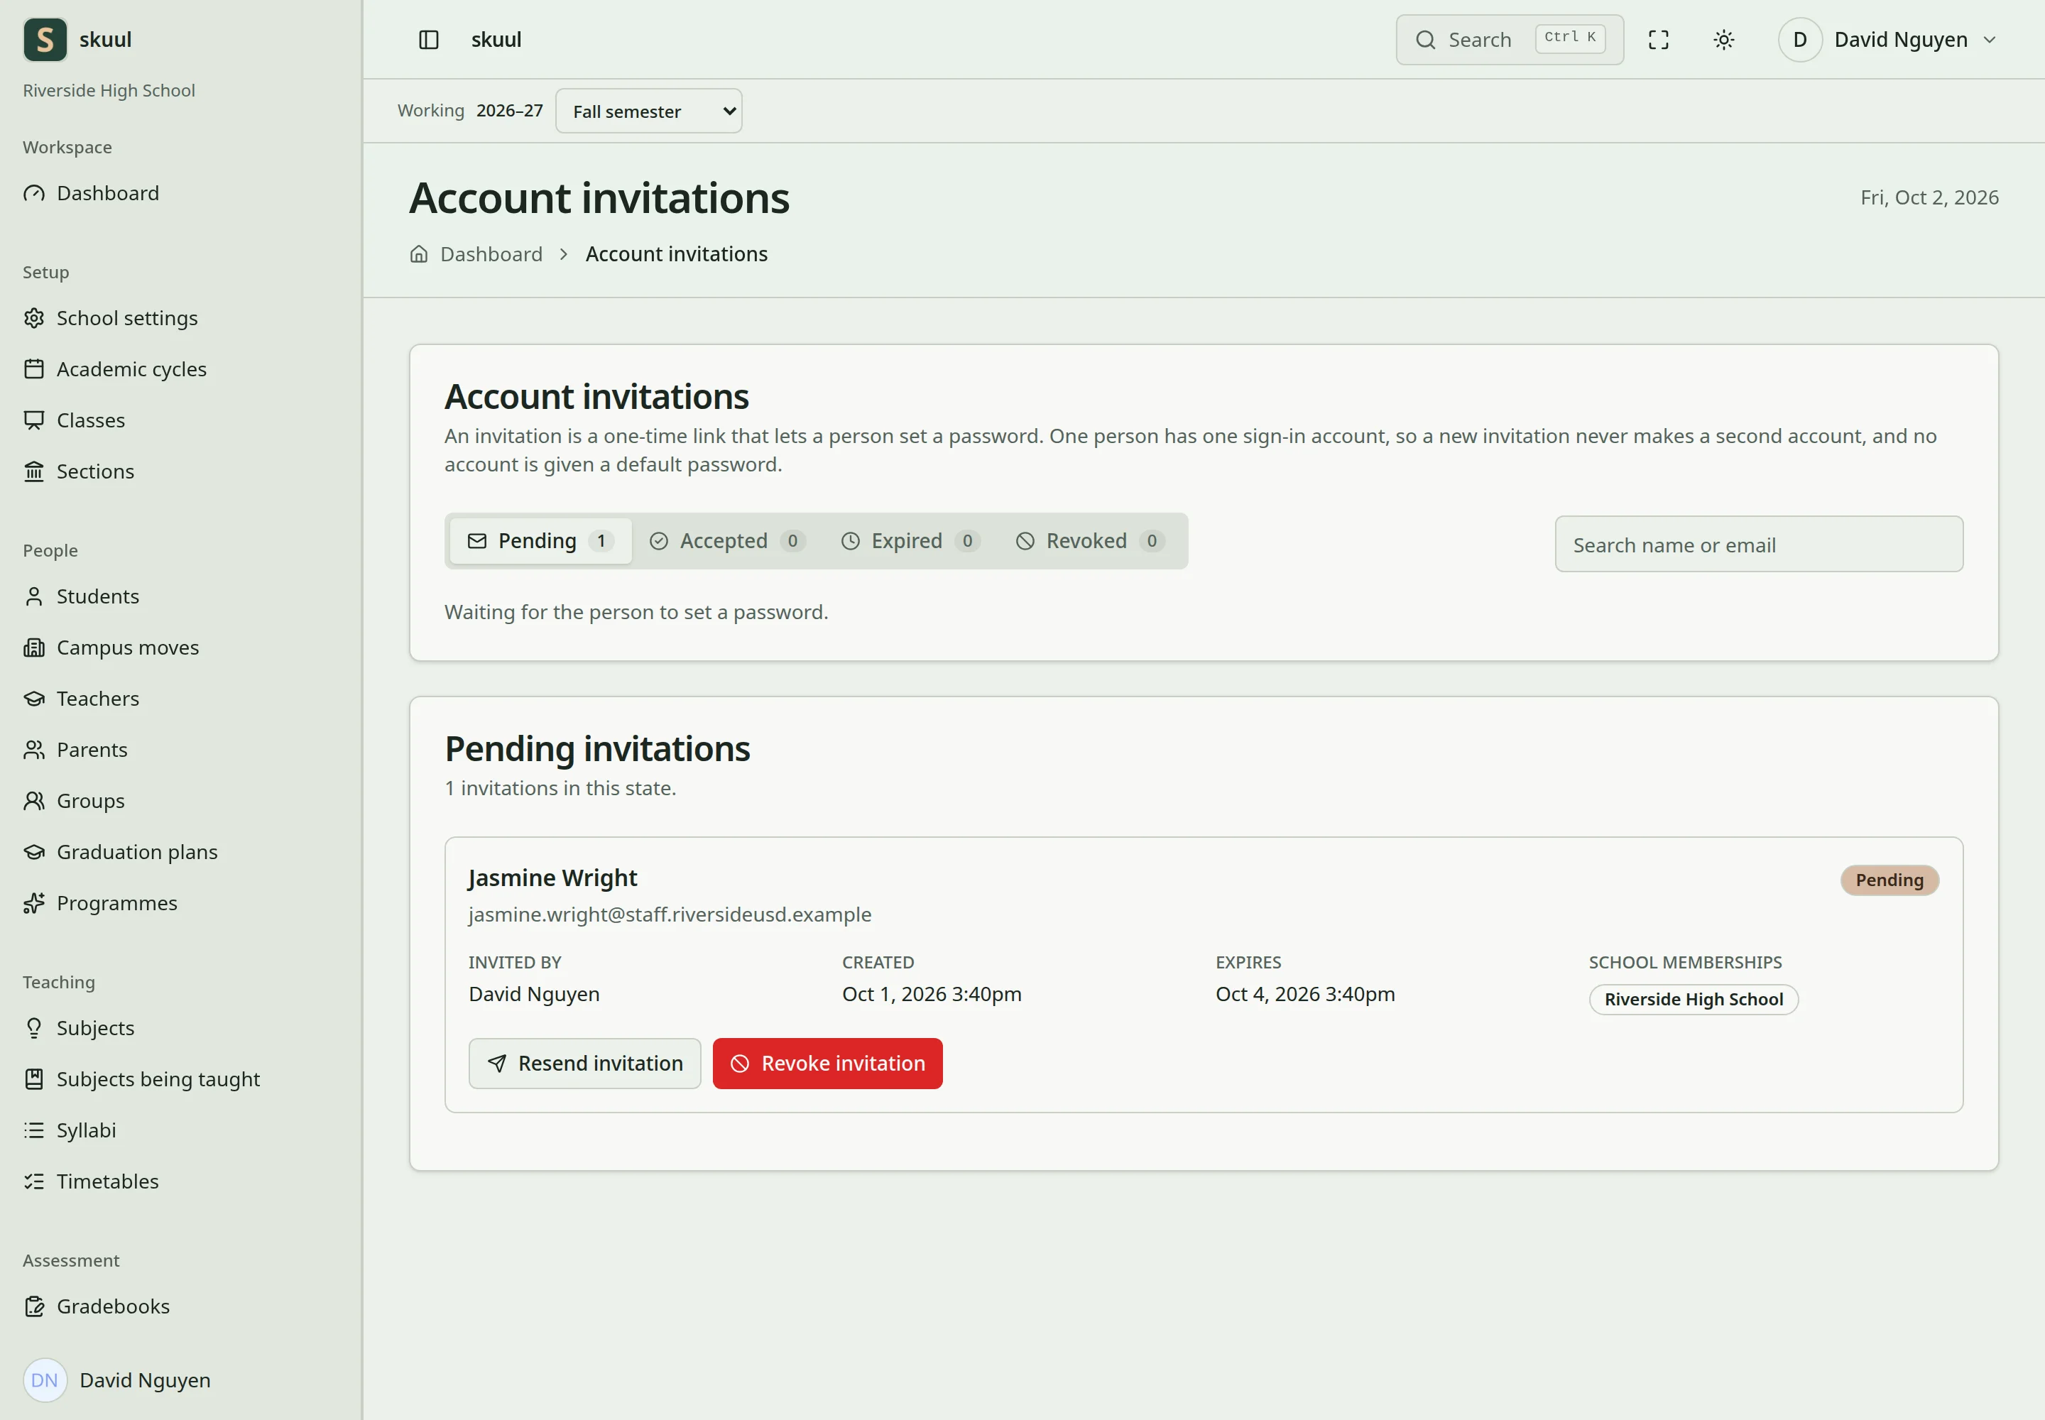The height and width of the screenshot is (1420, 2045).
Task: Open the header Search box
Action: coord(1510,40)
